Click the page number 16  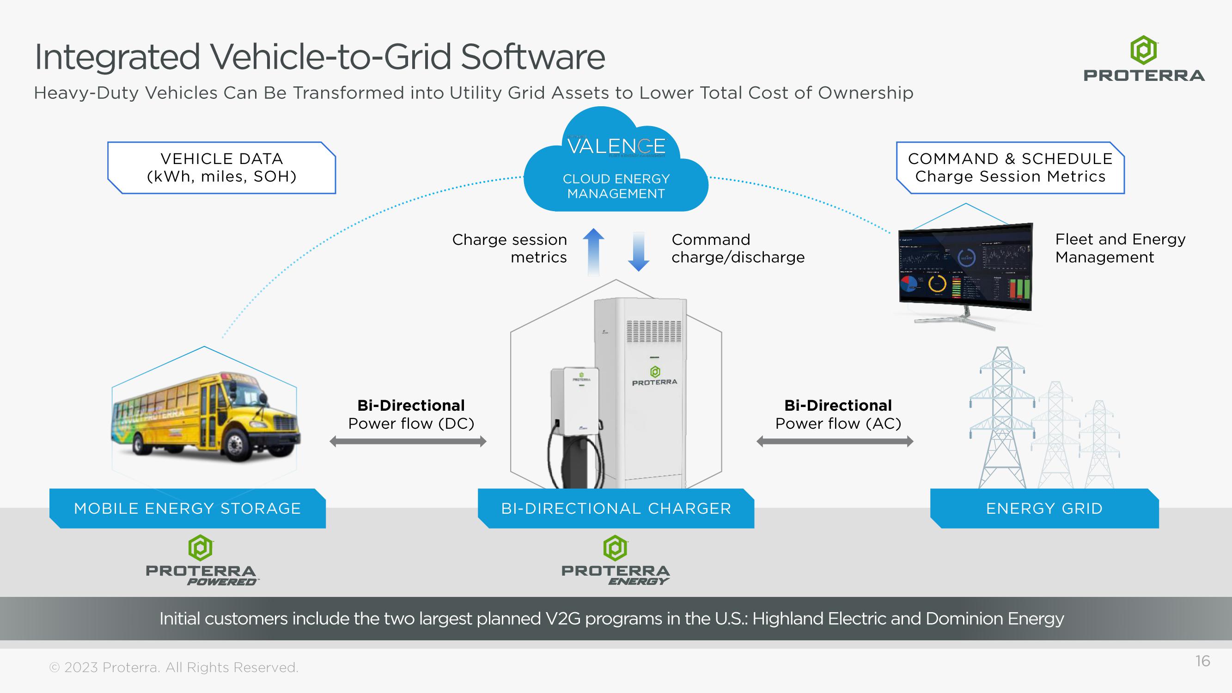click(x=1202, y=661)
